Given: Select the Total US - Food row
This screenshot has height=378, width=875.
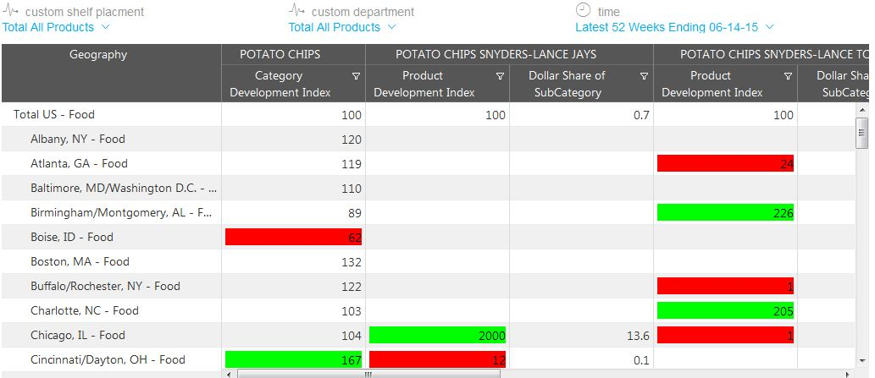Looking at the screenshot, I should pyautogui.click(x=54, y=114).
